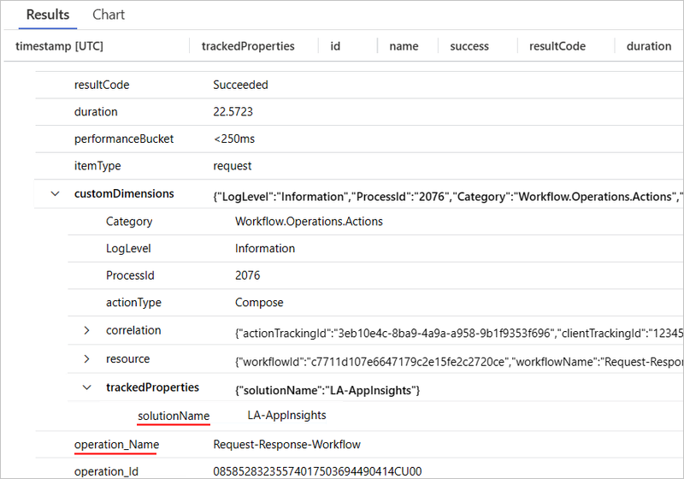Viewport: 684px width, 479px height.
Task: Click the performanceBucket field label
Action: tap(124, 139)
